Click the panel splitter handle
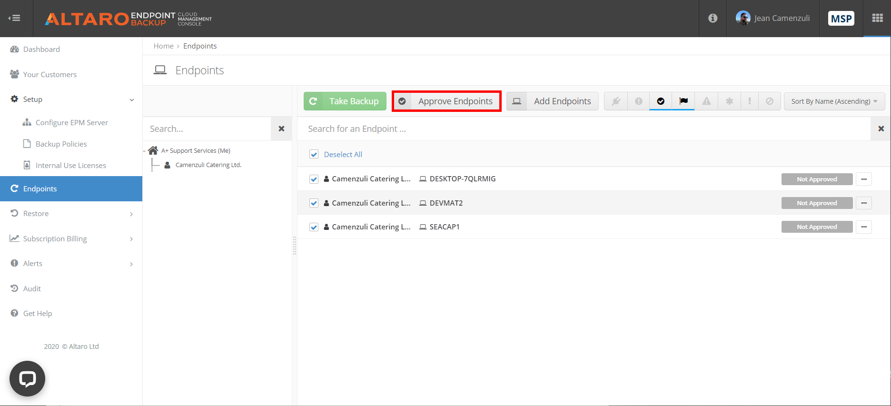The width and height of the screenshot is (891, 406). click(x=295, y=246)
